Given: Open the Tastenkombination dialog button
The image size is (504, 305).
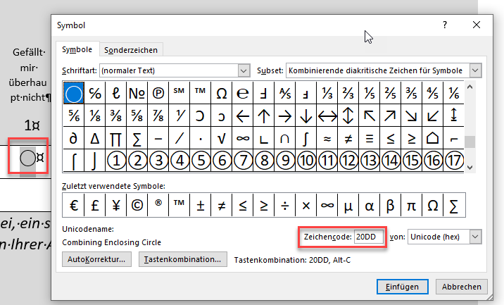Looking at the screenshot, I should [x=182, y=259].
